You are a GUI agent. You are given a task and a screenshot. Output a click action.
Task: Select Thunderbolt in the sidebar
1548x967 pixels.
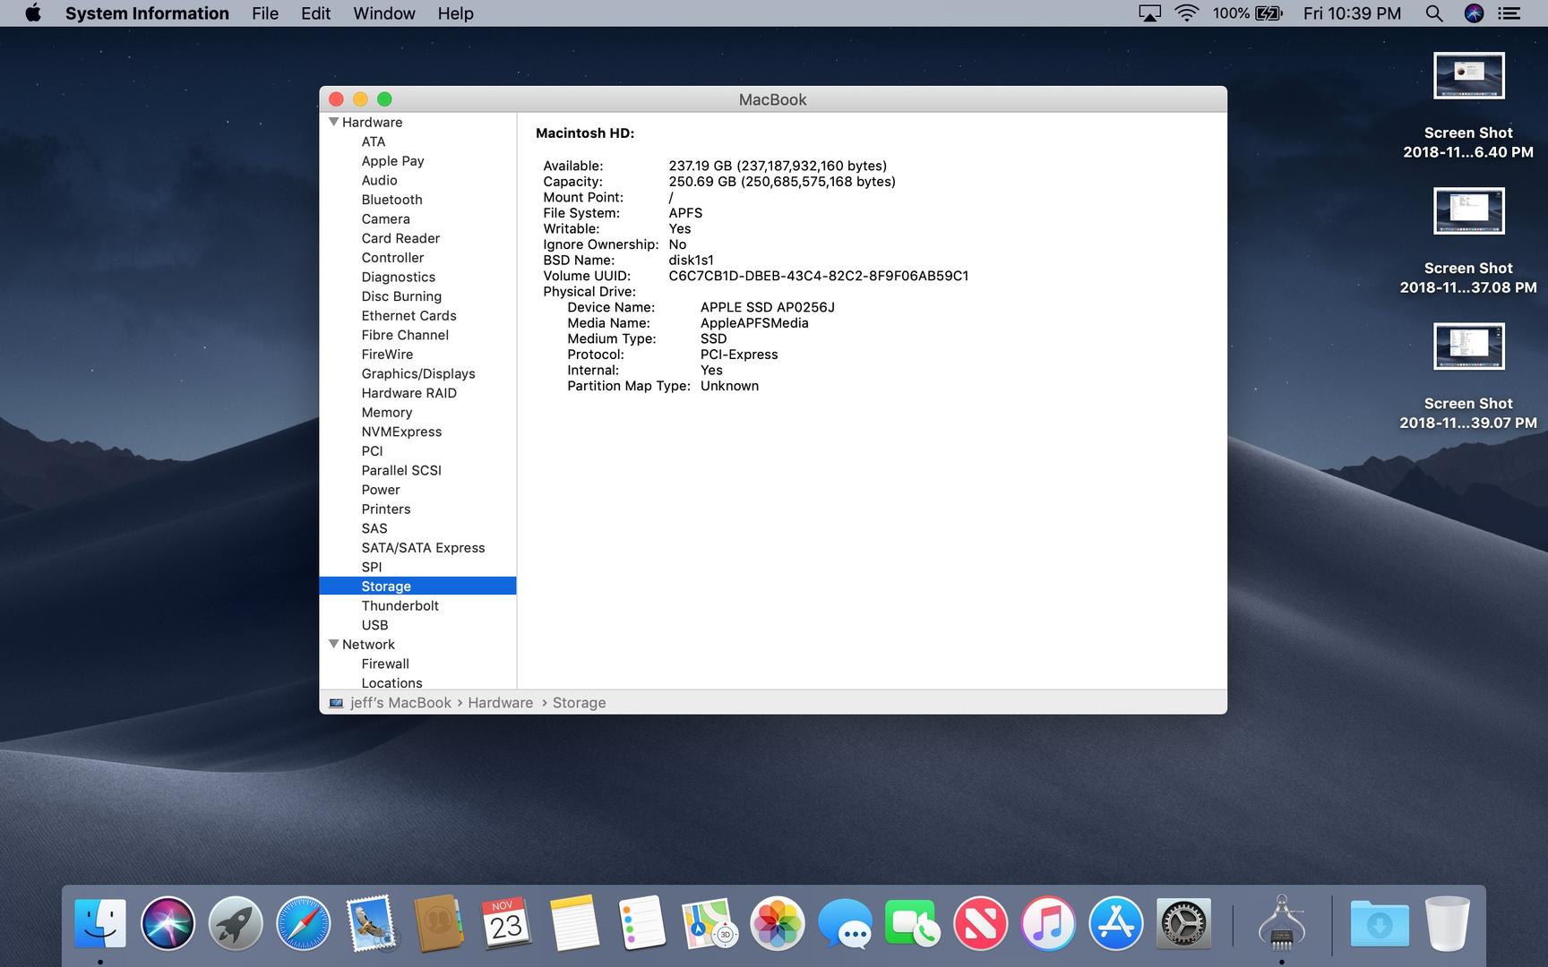click(400, 605)
